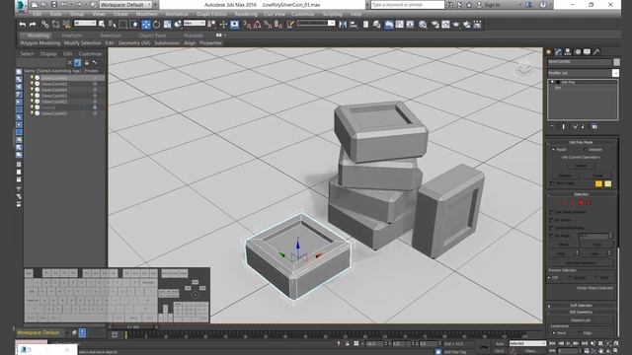Enable the Use Stack Selection checkbox
Screen dimensions: 632x355
(552, 212)
